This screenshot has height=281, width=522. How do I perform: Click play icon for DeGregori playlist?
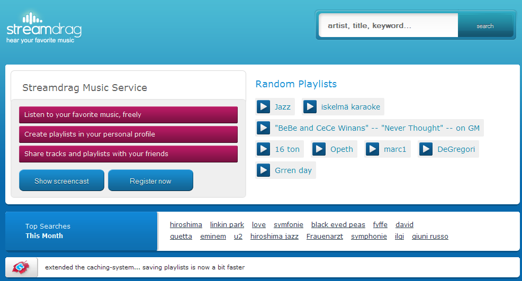click(x=426, y=149)
